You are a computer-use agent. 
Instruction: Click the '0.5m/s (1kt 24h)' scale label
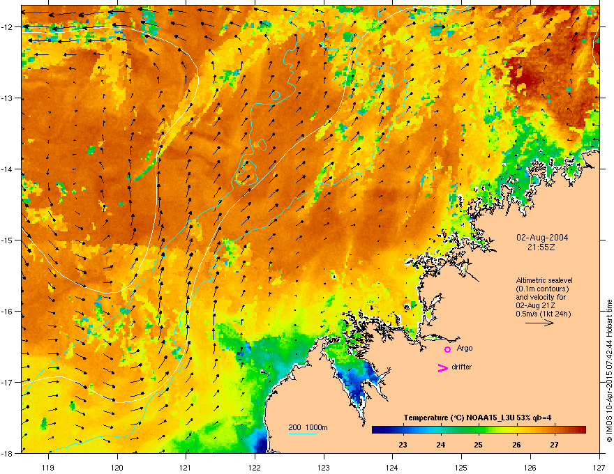click(543, 314)
